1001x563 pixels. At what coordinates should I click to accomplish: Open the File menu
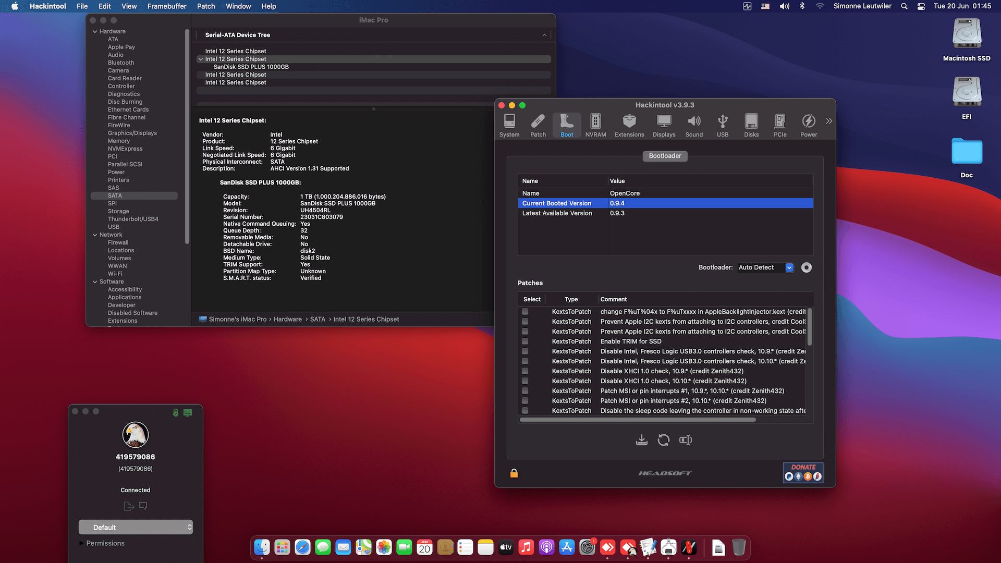point(82,6)
